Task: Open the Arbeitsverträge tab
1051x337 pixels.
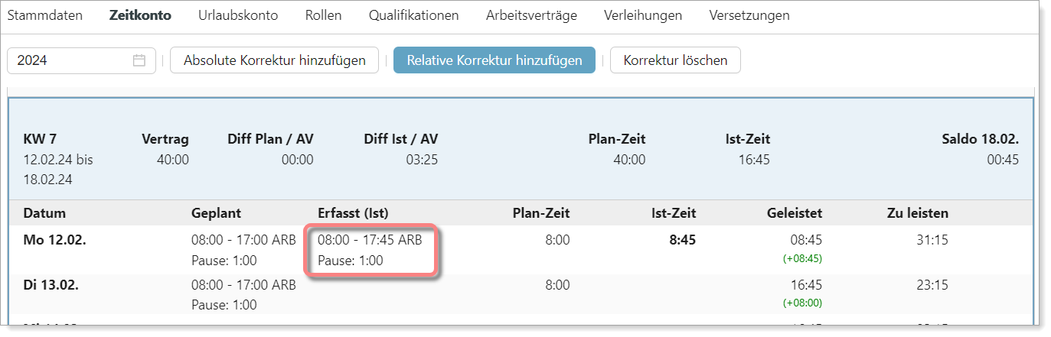Action: click(x=531, y=15)
